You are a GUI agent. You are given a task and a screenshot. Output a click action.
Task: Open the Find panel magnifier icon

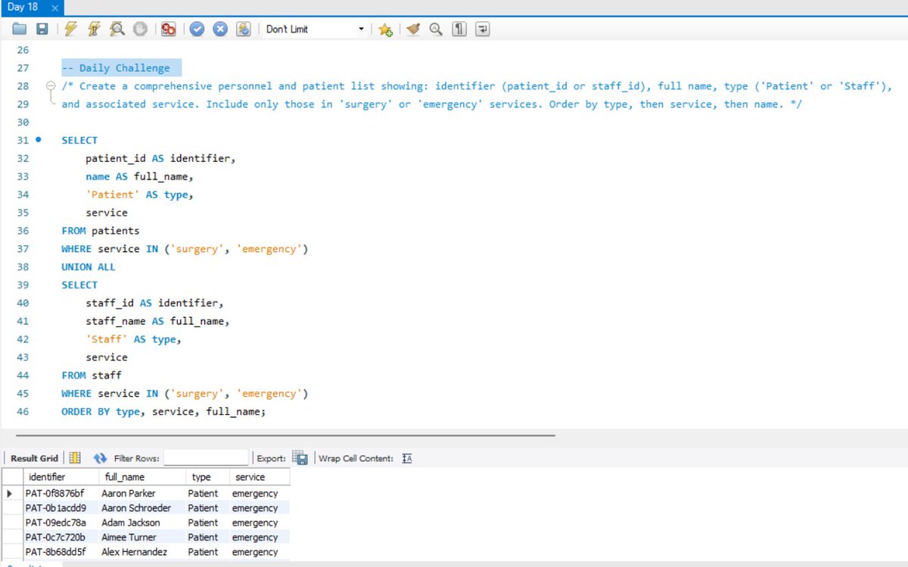click(436, 30)
